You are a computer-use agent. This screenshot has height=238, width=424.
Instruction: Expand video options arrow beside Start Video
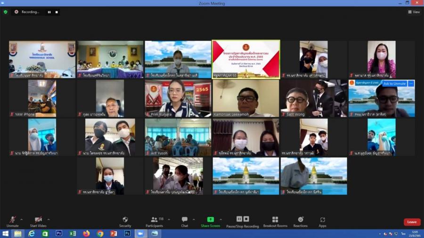pos(49,219)
